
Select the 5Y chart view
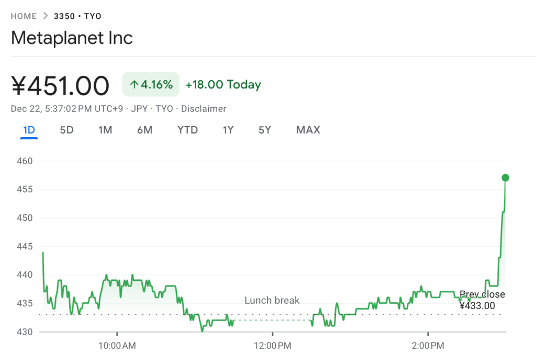pos(265,130)
